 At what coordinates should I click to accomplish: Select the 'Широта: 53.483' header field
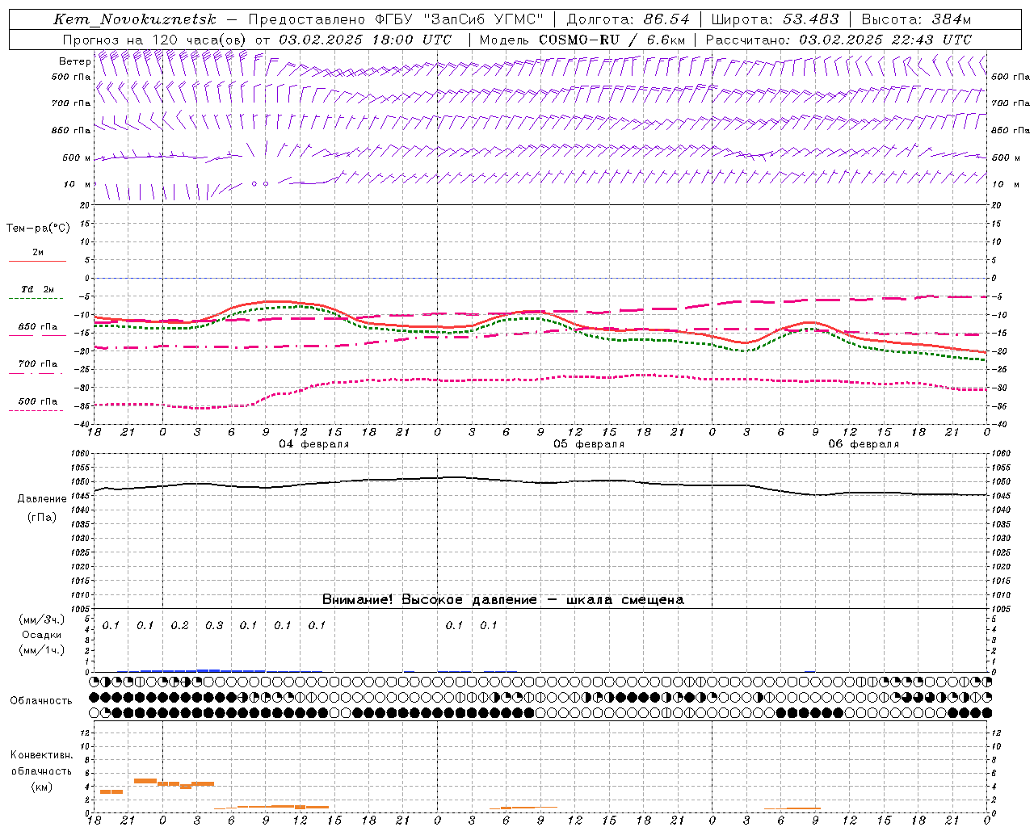click(775, 19)
